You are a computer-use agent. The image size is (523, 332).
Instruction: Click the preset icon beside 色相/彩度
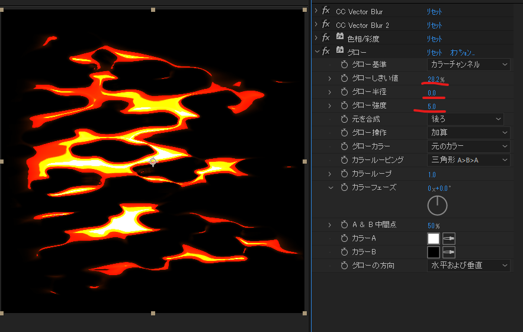340,36
